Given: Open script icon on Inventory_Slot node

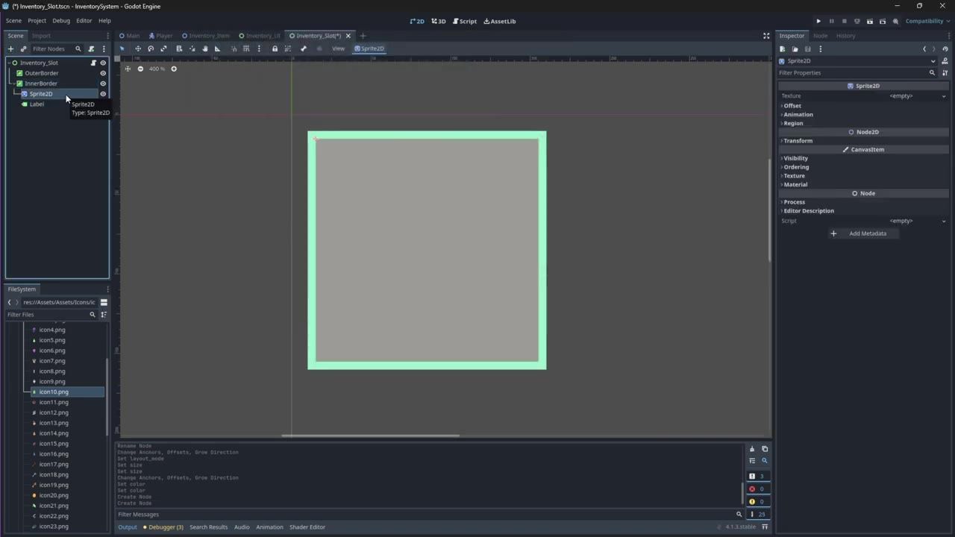Looking at the screenshot, I should [x=93, y=63].
